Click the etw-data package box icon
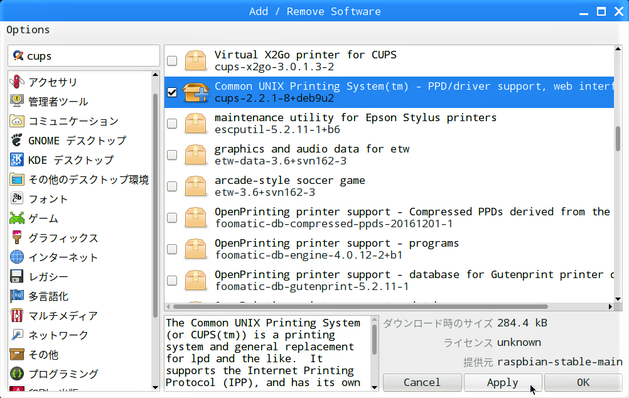 click(195, 155)
